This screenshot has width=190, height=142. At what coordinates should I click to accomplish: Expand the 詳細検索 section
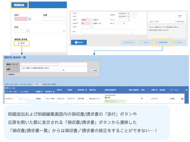pos(11,75)
